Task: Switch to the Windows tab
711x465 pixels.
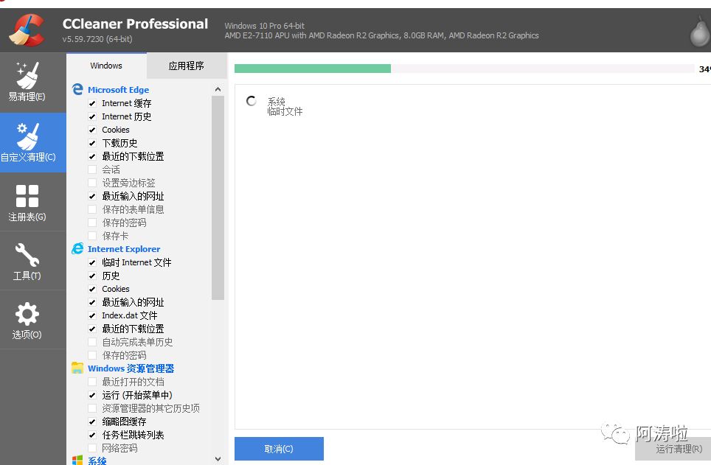Action: click(x=106, y=66)
